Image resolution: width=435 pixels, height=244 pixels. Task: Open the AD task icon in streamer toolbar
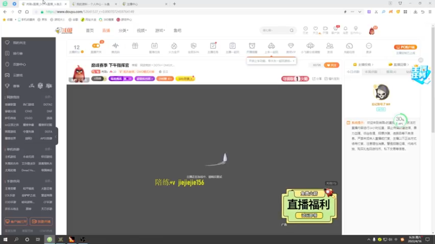(154, 46)
